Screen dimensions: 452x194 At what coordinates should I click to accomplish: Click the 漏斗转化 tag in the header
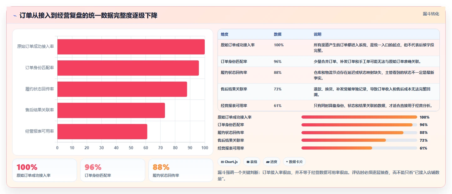431,14
